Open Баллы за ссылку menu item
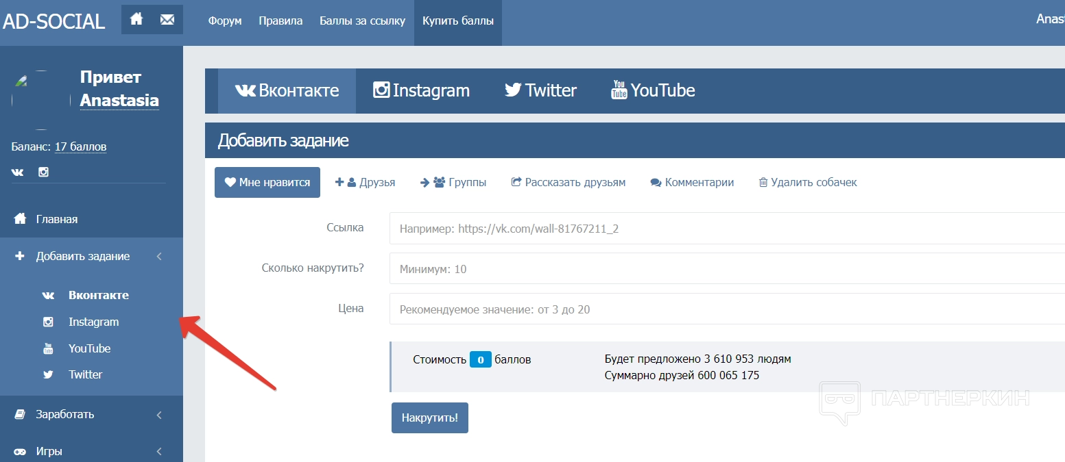Image resolution: width=1065 pixels, height=462 pixels. click(363, 21)
